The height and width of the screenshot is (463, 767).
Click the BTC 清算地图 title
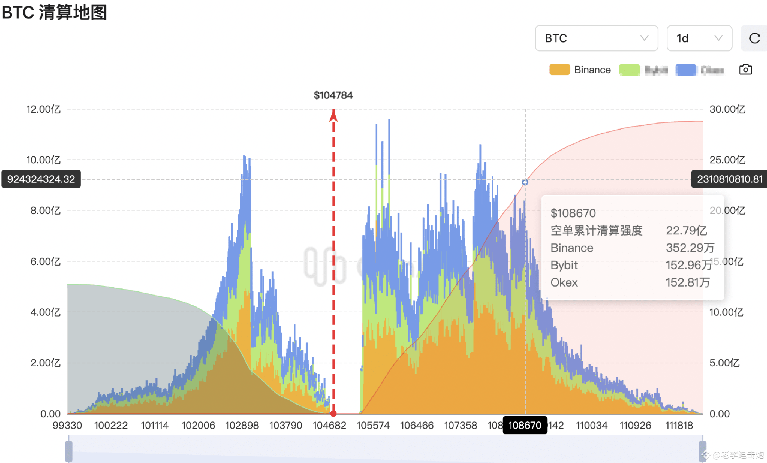click(x=54, y=12)
